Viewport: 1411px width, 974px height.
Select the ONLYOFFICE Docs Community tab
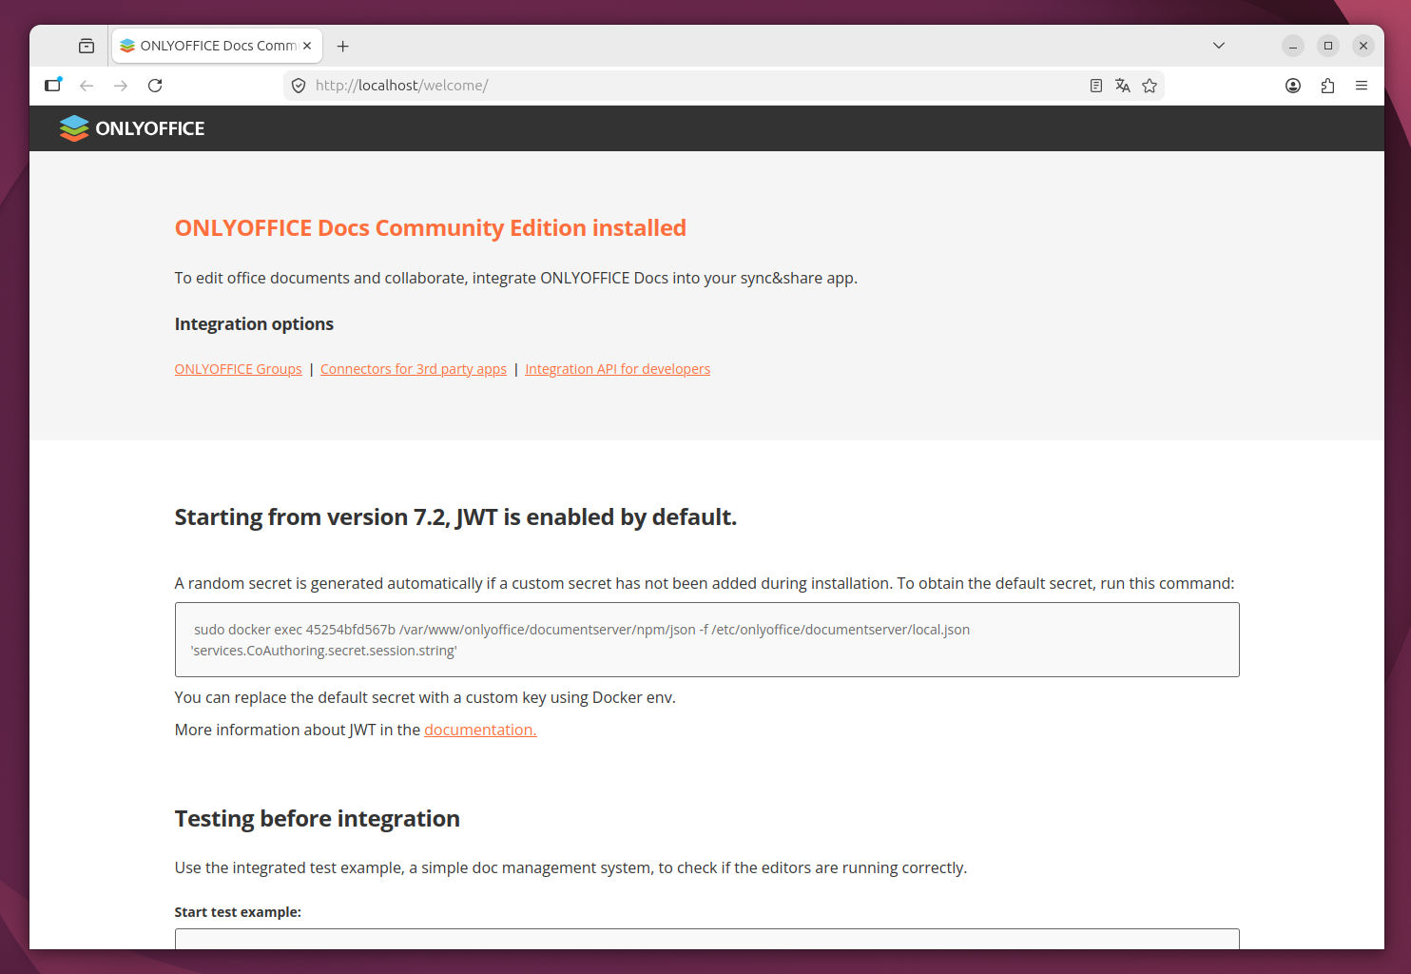point(218,46)
